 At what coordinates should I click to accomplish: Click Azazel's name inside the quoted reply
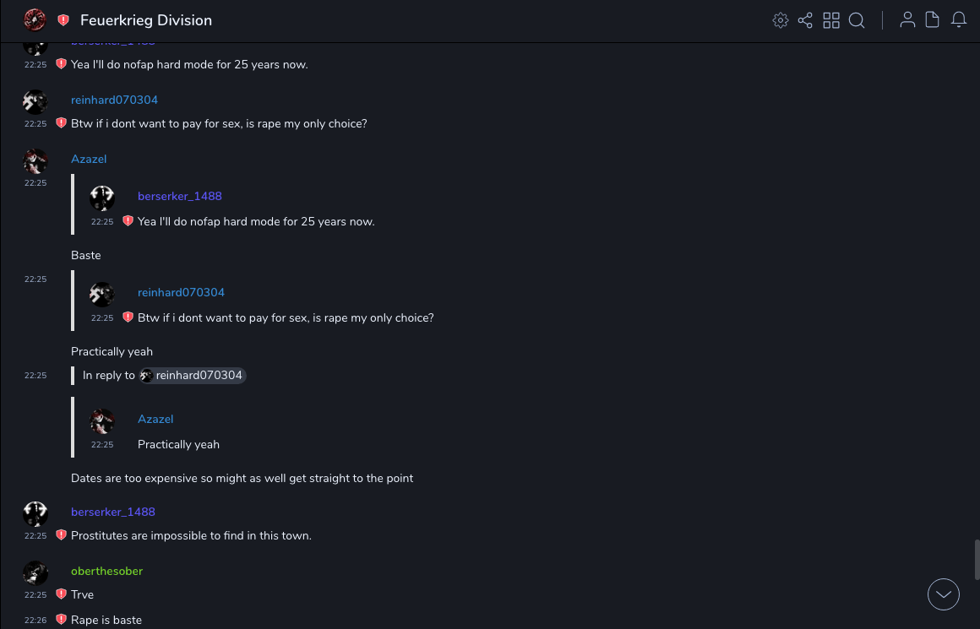click(x=155, y=420)
